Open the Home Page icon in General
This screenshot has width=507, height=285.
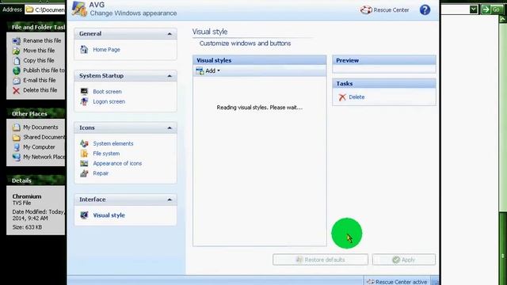pyautogui.click(x=84, y=49)
